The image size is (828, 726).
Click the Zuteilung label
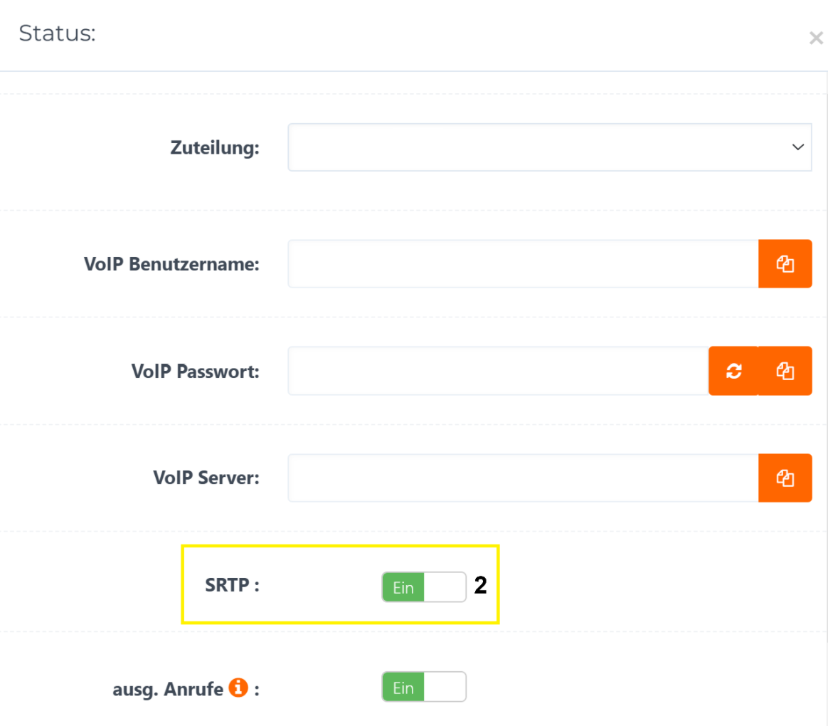point(215,147)
